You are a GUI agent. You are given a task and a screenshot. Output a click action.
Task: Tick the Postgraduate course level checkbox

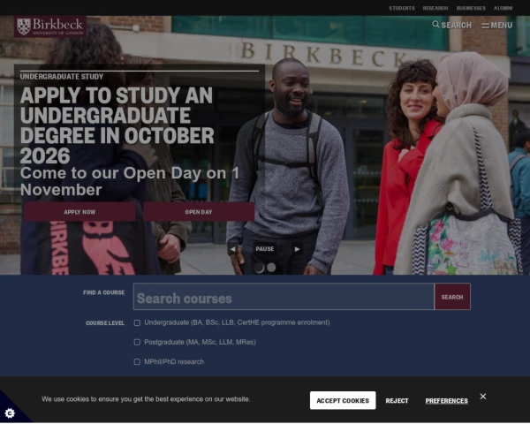[x=137, y=343]
